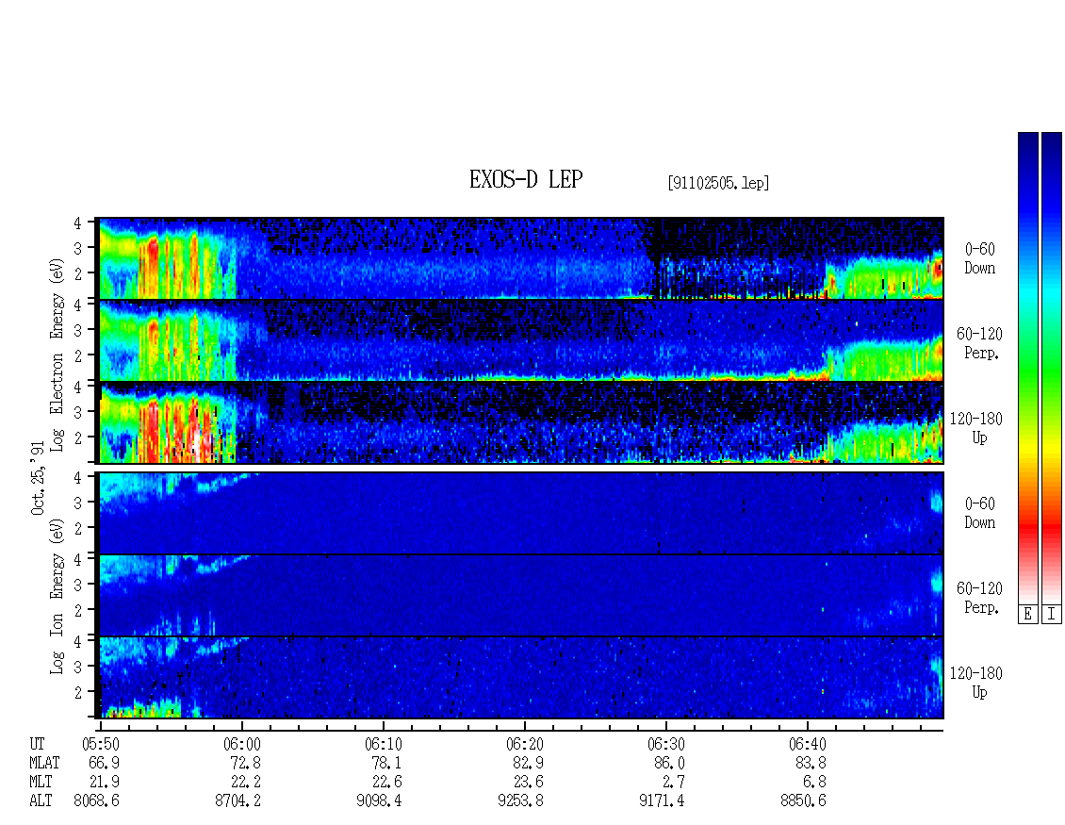Click the MLAT value 66.9
Viewport: 1065px width, 825px height.
[104, 763]
